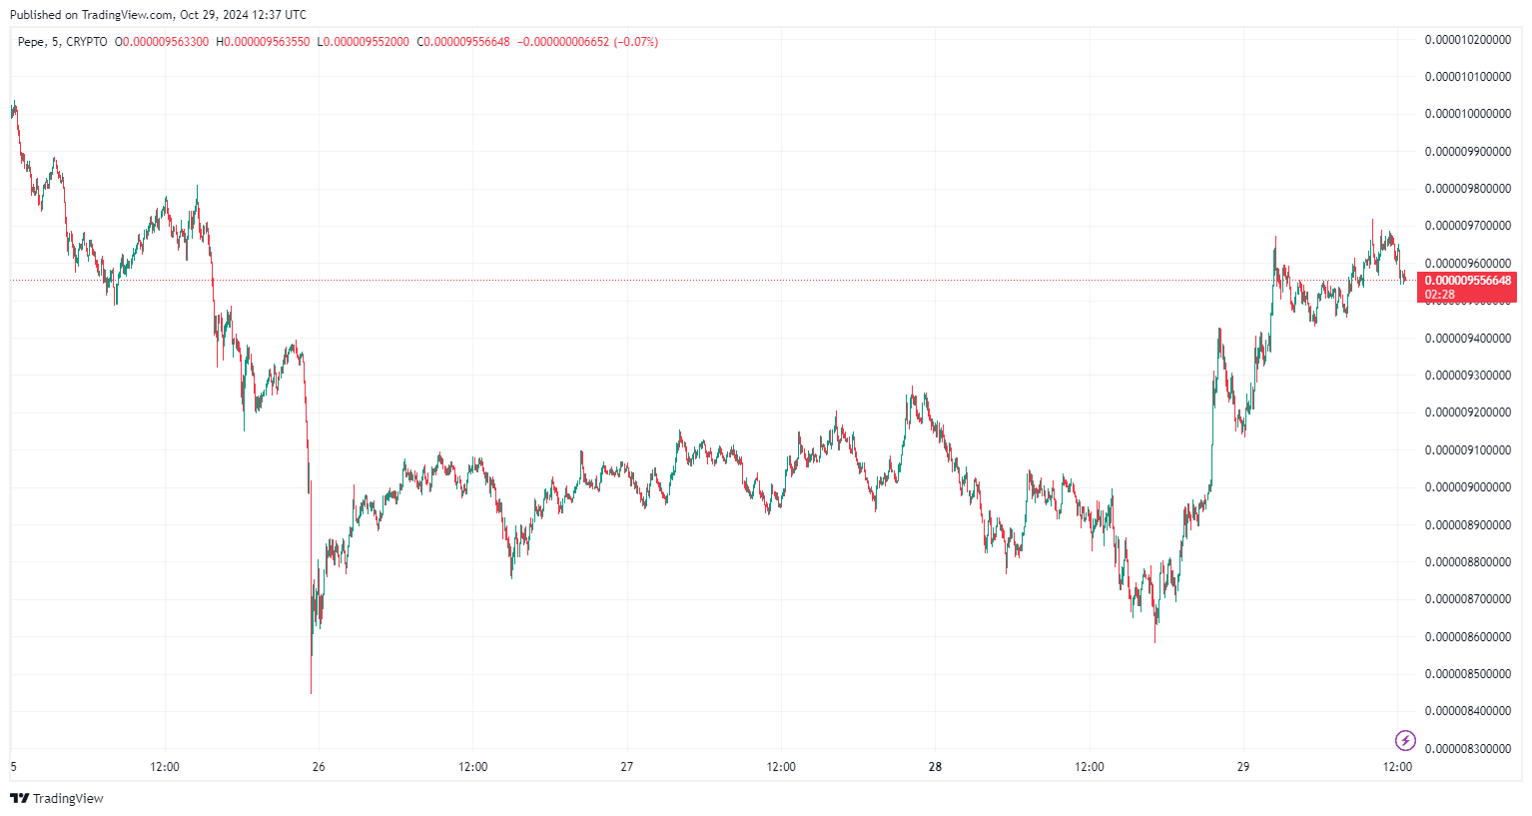This screenshot has width=1532, height=816.
Task: Click the 0.000010000000 price axis label
Action: (1467, 114)
